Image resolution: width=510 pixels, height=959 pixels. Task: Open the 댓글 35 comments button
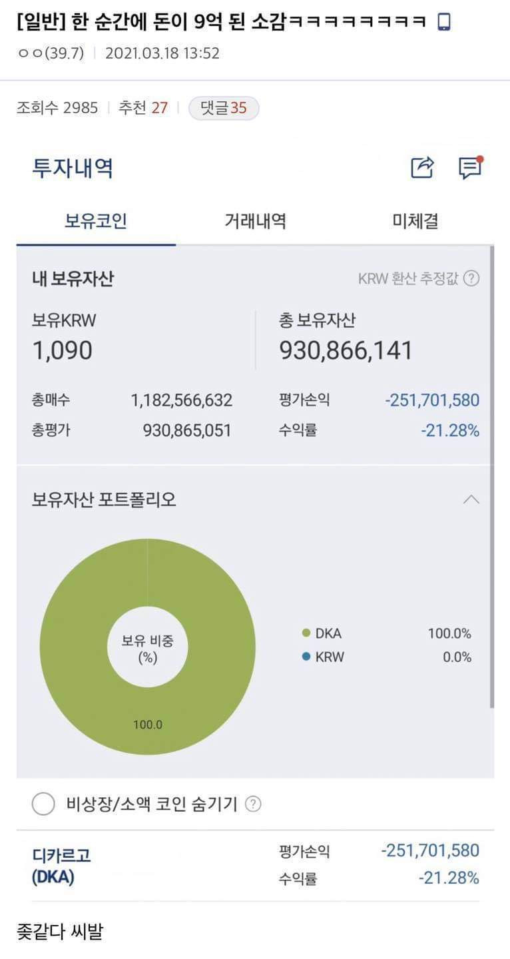click(224, 108)
